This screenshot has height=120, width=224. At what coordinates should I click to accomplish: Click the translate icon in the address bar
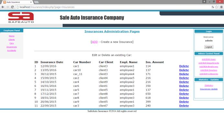[213, 7]
